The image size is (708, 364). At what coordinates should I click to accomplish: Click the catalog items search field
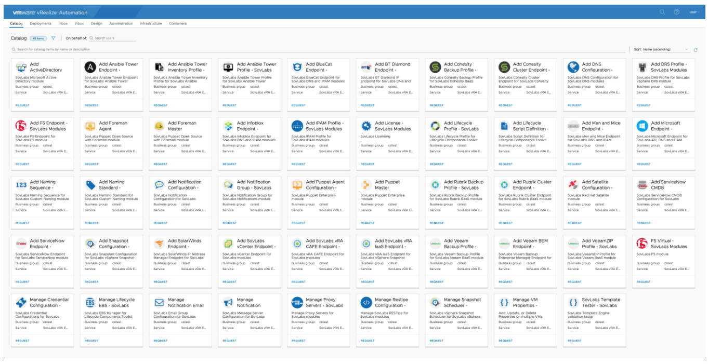click(x=318, y=49)
